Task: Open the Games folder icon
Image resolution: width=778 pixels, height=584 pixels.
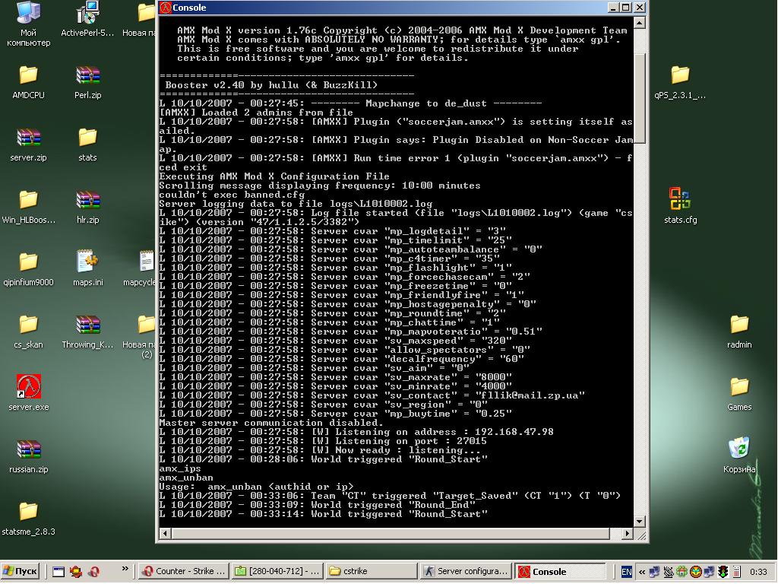Action: tap(738, 394)
